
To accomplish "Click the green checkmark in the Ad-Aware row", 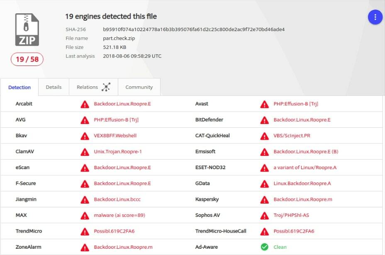I will click(x=264, y=247).
